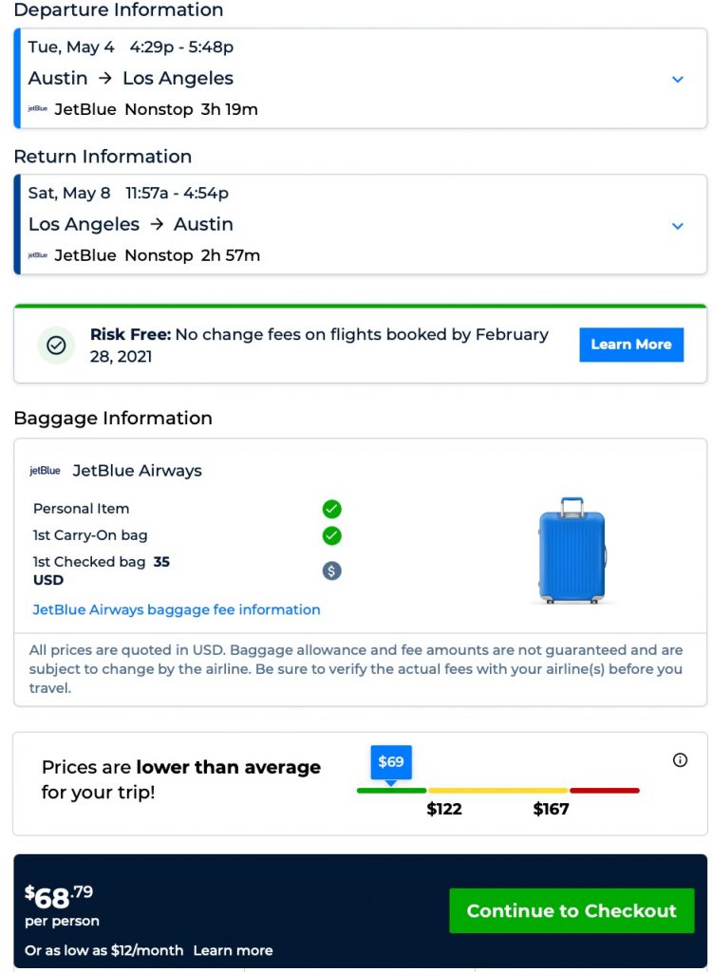Click the Personal Item green checkmark
This screenshot has width=712, height=972.
[x=331, y=509]
